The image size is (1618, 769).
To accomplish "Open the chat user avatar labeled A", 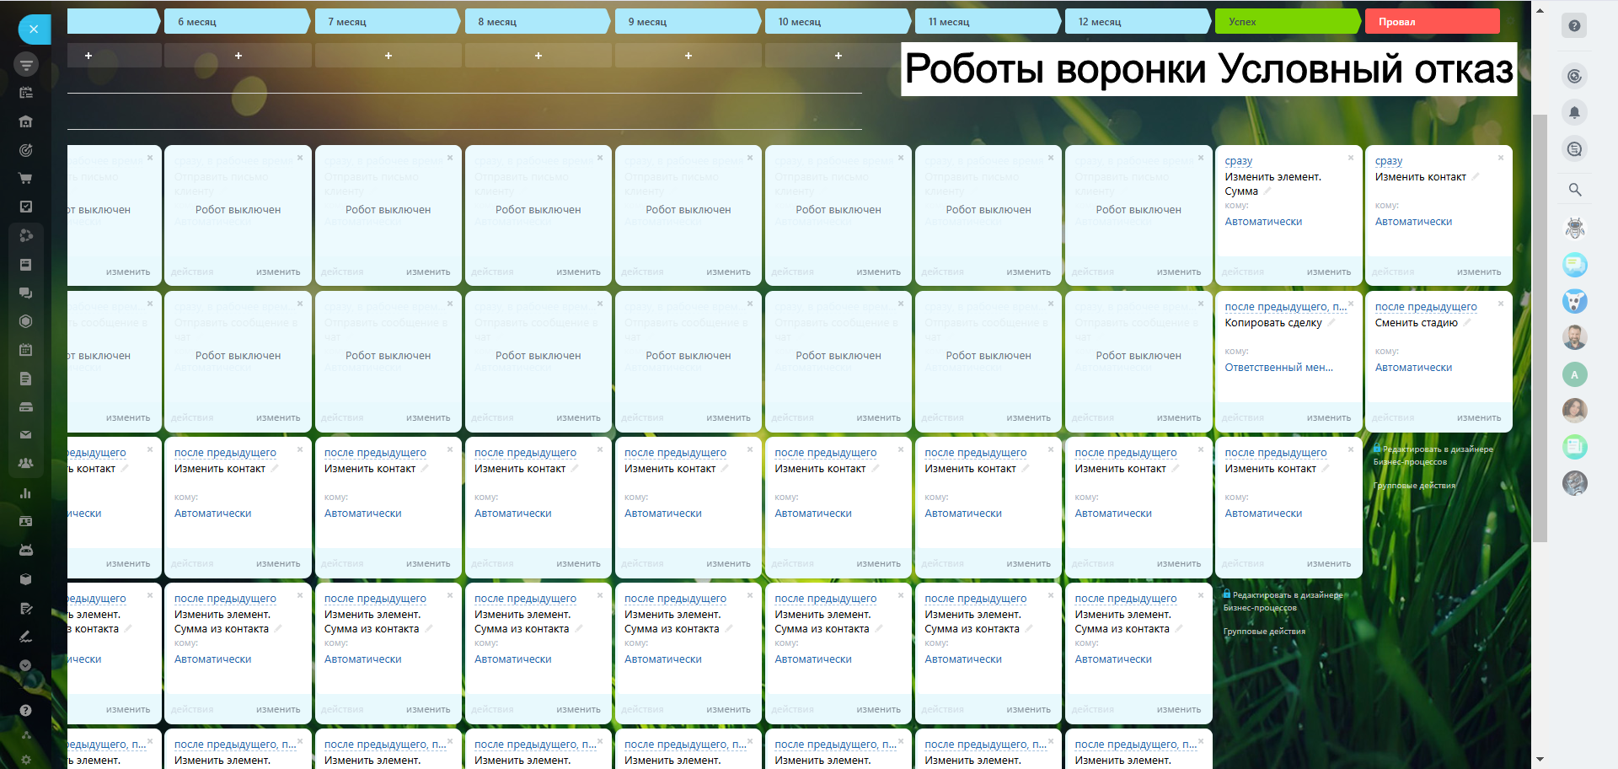I will 1573,374.
